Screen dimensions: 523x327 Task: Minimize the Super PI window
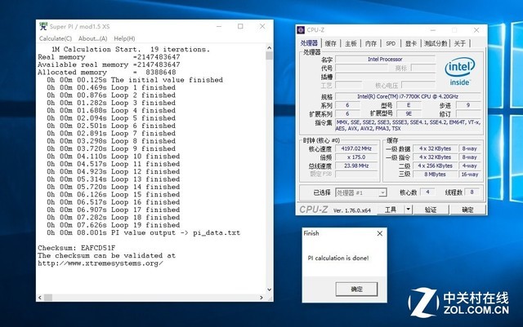[220, 26]
